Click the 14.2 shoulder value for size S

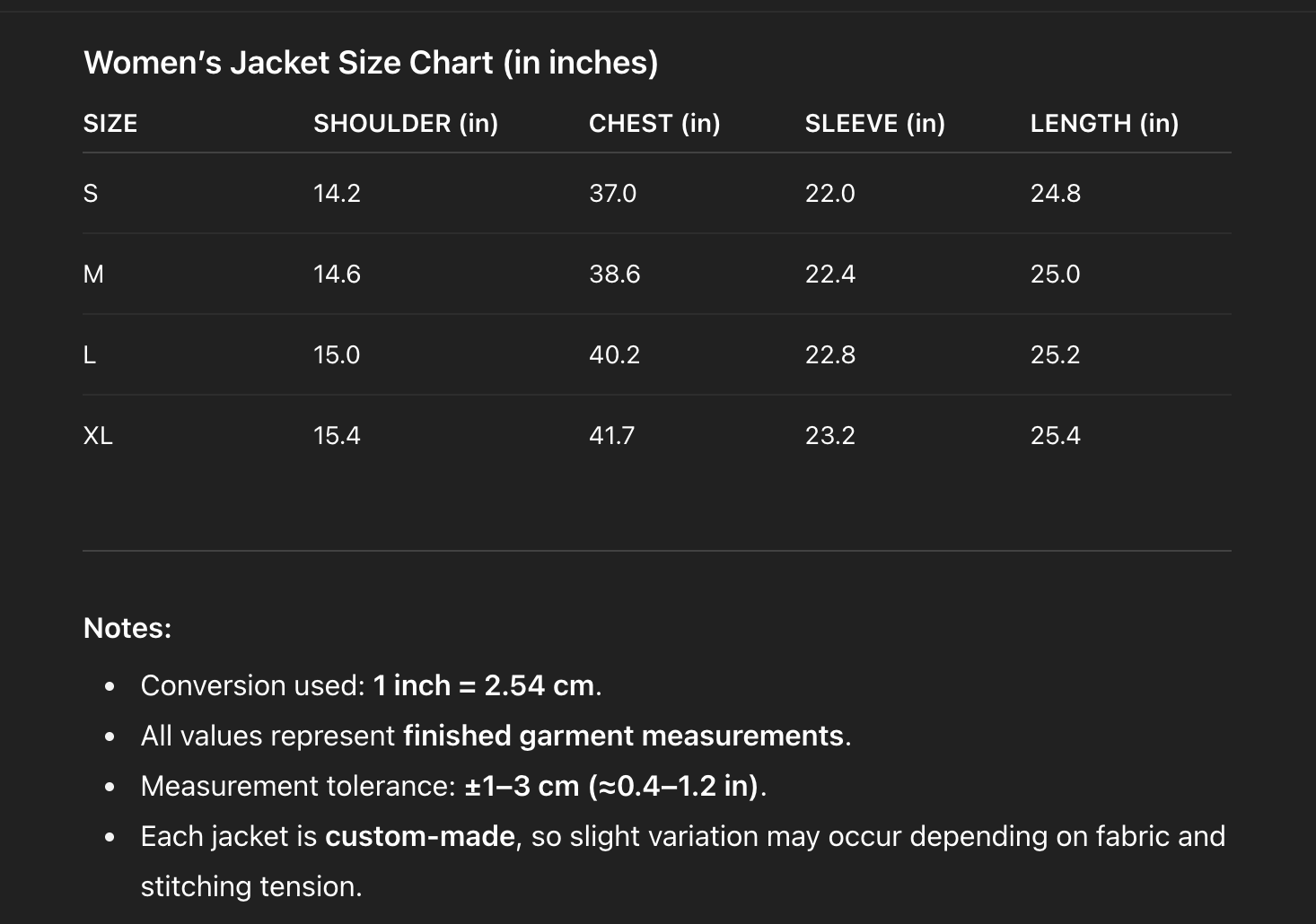point(337,194)
